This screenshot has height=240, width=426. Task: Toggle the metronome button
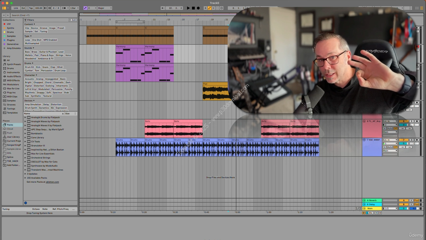(x=64, y=8)
